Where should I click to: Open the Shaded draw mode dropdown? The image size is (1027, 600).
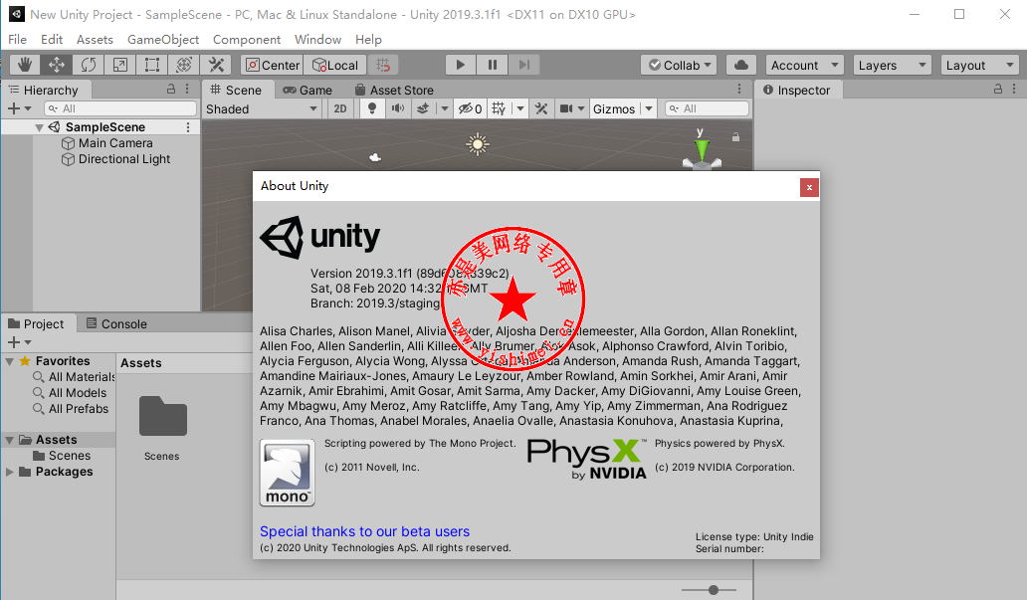point(262,108)
